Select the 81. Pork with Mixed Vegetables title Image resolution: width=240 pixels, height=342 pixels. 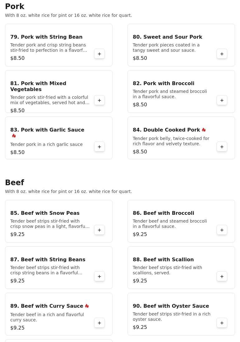[38, 86]
